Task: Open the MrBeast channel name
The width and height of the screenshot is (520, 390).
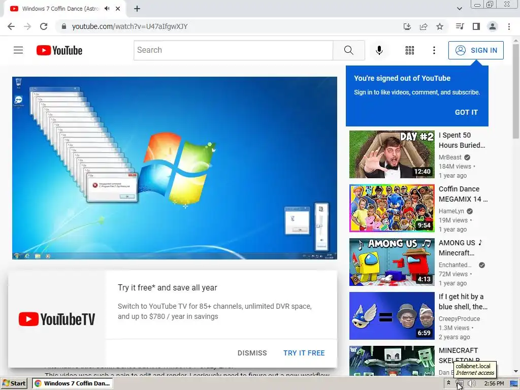Action: coord(450,157)
